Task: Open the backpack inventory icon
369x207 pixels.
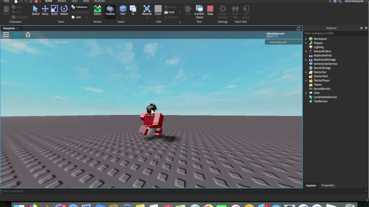Action: [28, 35]
